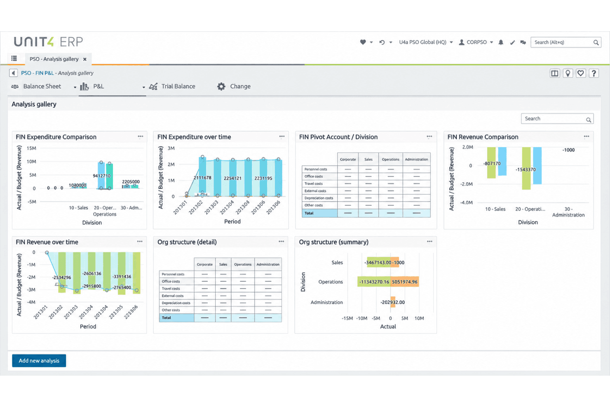Open the PSO breadcrumb link
610x407 pixels.
click(x=26, y=73)
